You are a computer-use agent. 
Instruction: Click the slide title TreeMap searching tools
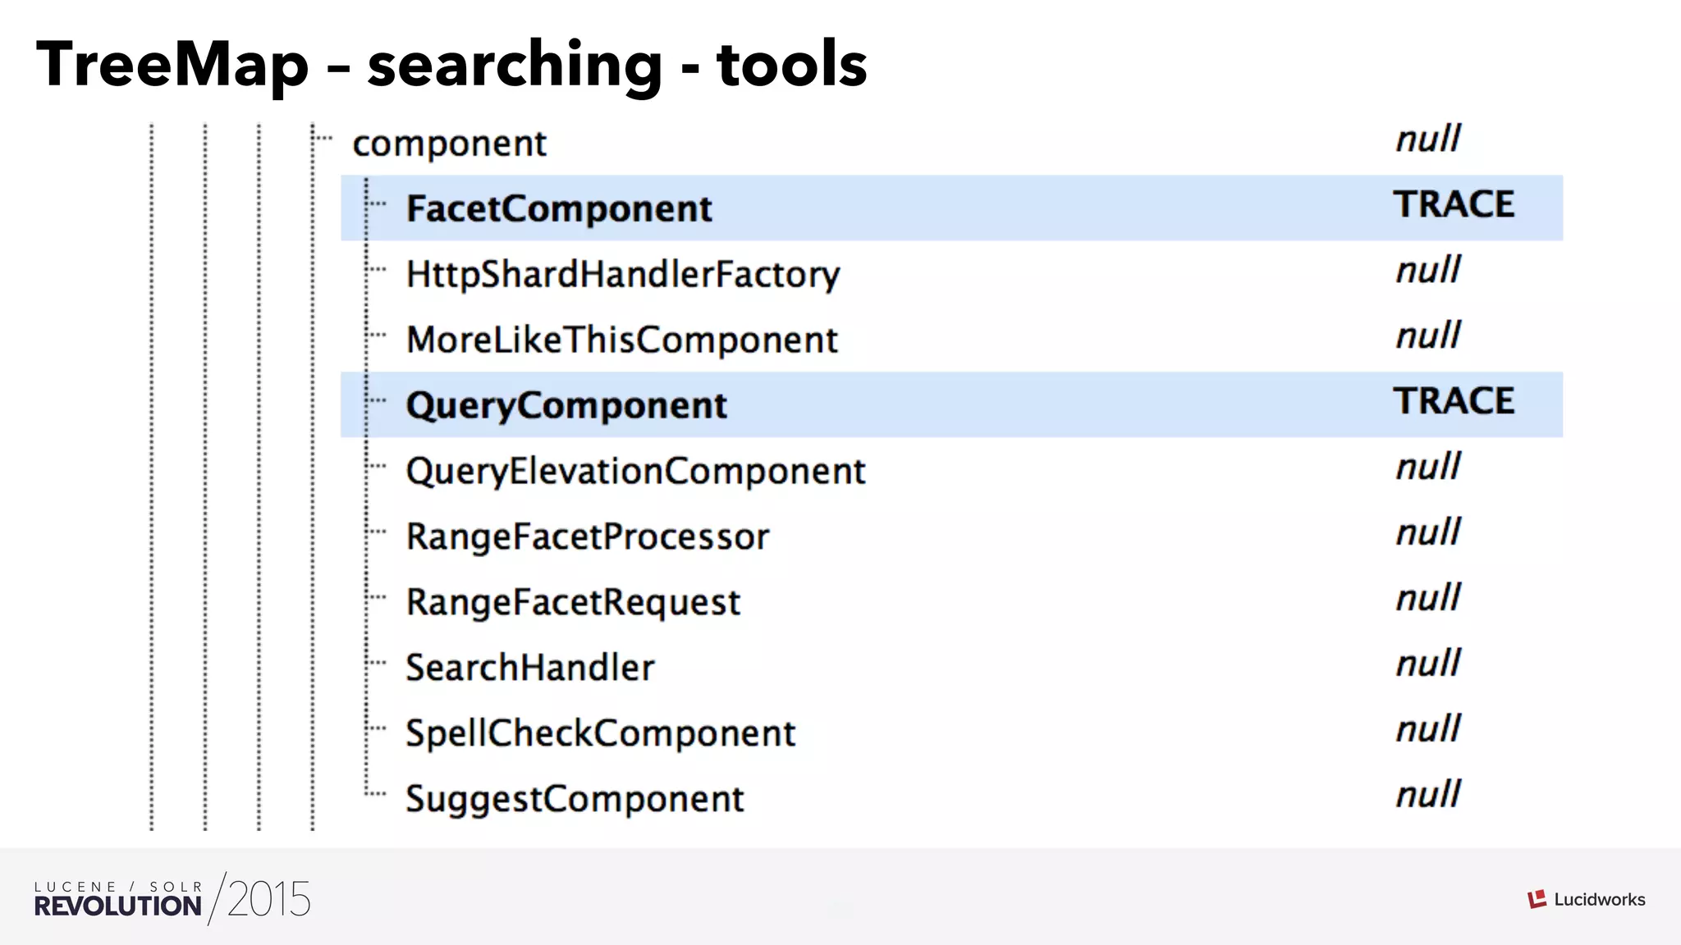(451, 64)
